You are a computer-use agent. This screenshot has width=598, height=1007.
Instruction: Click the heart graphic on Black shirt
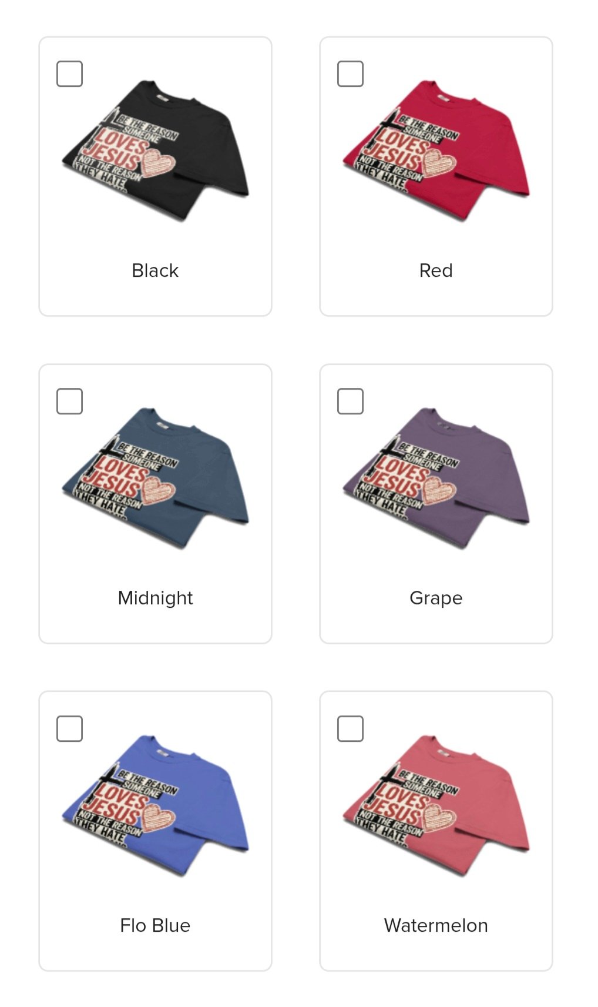point(157,162)
